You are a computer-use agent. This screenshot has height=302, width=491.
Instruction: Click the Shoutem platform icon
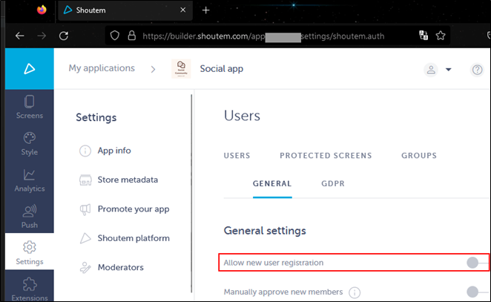[85, 238]
